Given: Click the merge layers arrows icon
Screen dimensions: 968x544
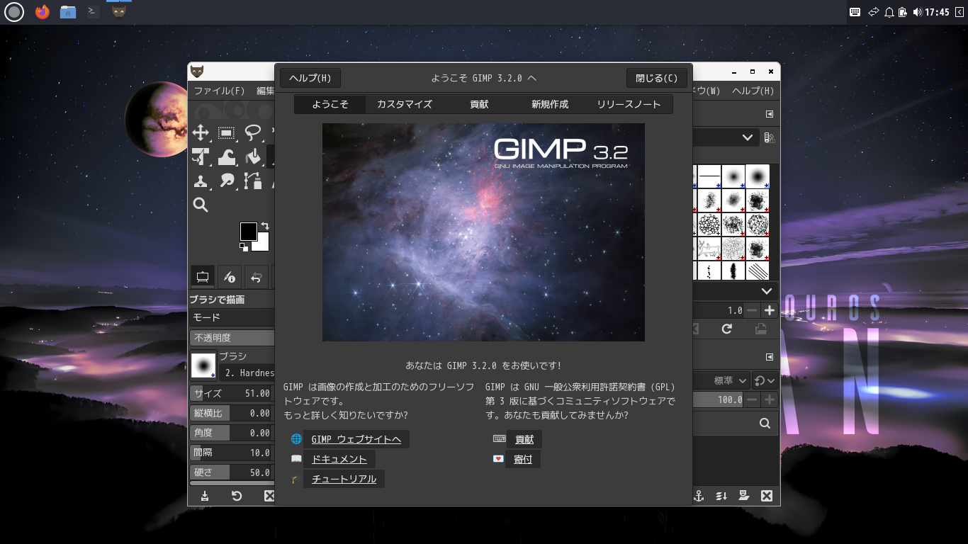Looking at the screenshot, I should coord(721,496).
